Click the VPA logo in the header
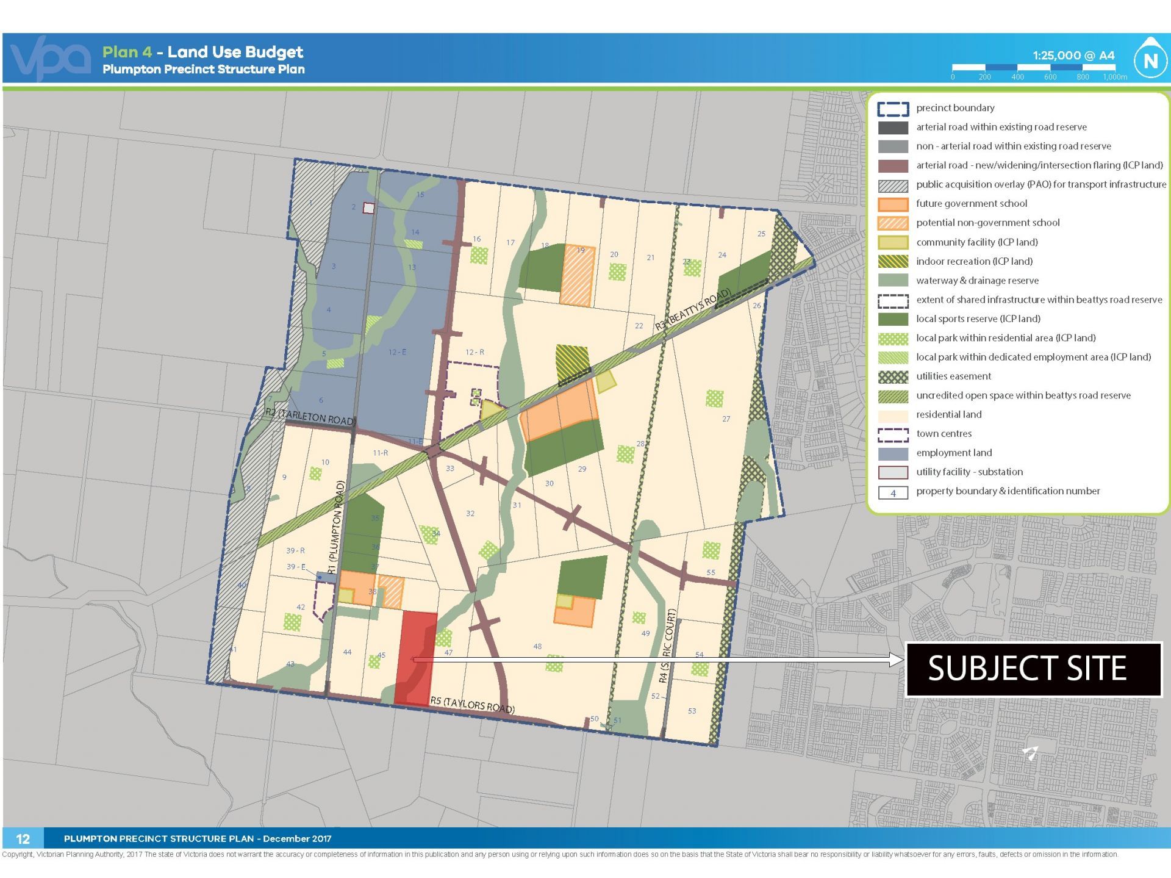The height and width of the screenshot is (878, 1171). pyautogui.click(x=50, y=58)
